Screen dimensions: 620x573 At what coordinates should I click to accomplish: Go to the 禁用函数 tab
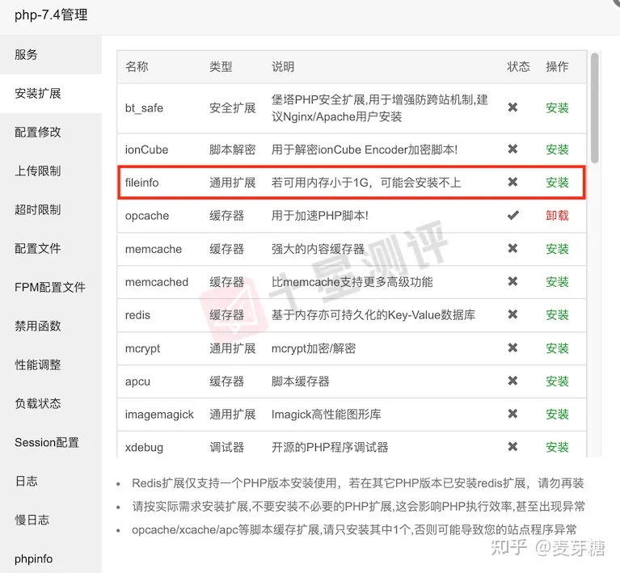51,326
